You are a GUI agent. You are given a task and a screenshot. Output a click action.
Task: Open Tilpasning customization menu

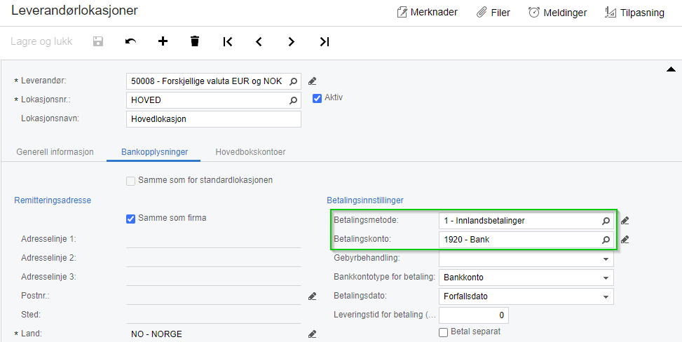click(x=634, y=13)
